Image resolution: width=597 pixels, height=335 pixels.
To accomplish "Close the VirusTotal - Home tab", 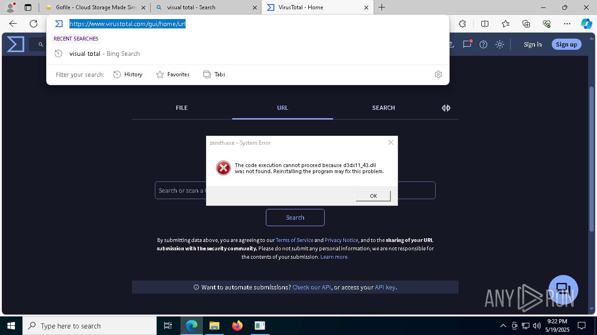I will click(x=366, y=7).
